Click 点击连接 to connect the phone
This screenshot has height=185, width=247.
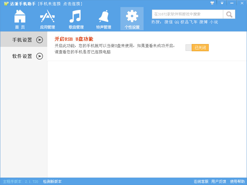(70, 3)
